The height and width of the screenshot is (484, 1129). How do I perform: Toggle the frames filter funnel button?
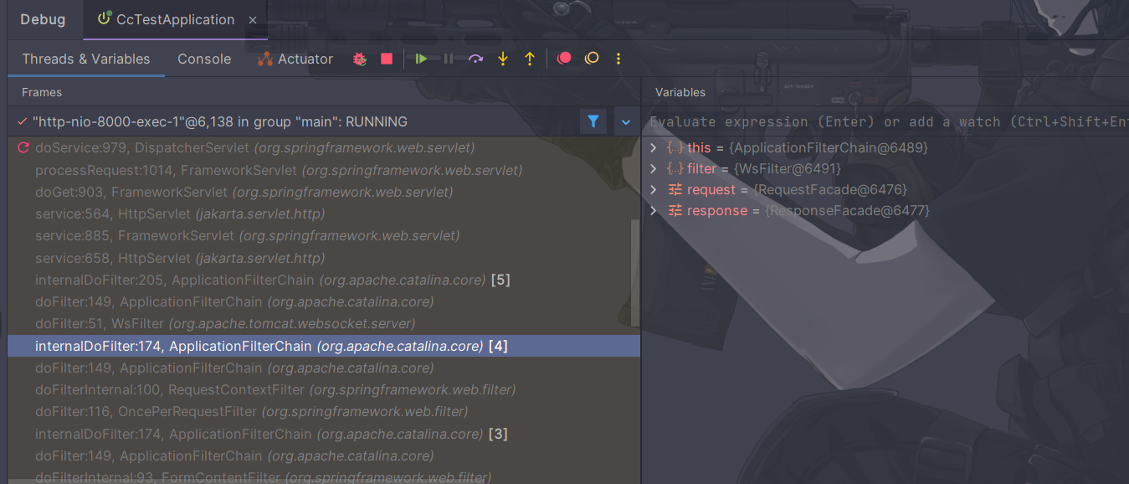click(593, 121)
